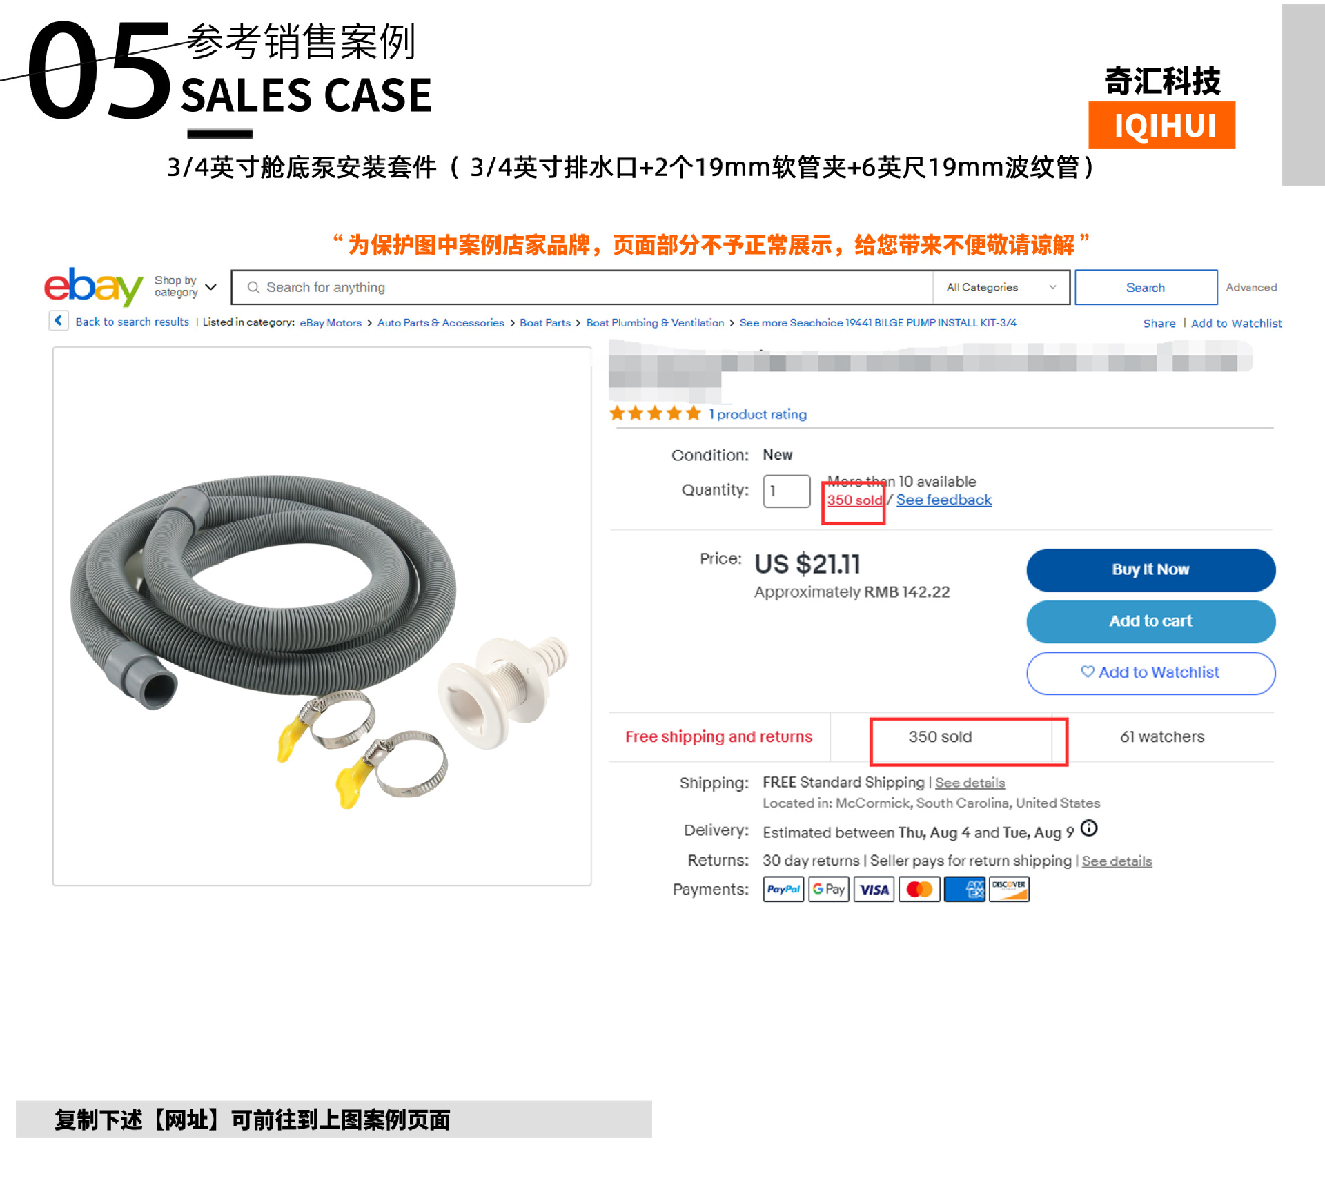Click the Boat Parts breadcrumb
Viewport: 1325px width, 1192px height.
(x=545, y=322)
